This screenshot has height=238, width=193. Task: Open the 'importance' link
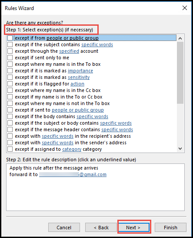[80, 71]
